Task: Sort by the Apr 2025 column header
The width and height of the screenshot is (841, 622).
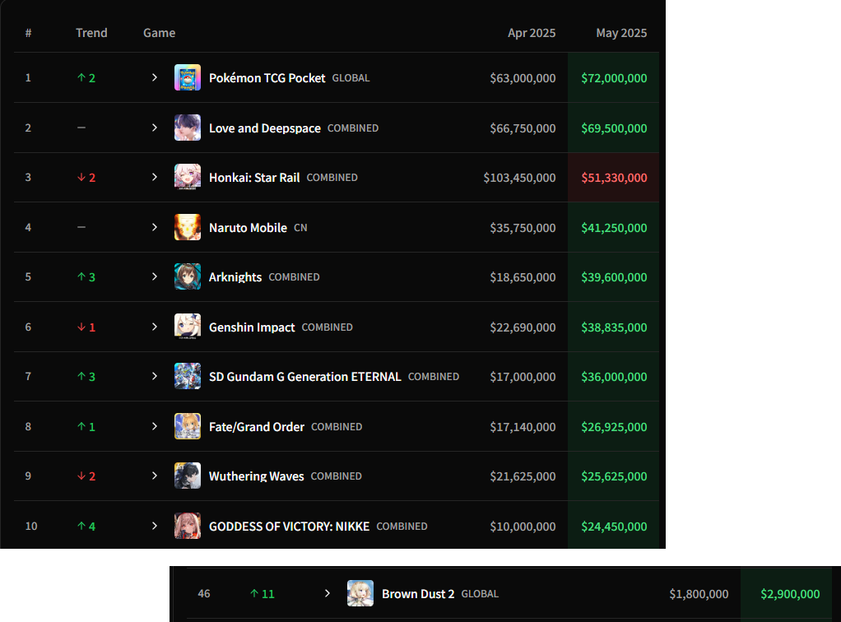Action: [532, 33]
